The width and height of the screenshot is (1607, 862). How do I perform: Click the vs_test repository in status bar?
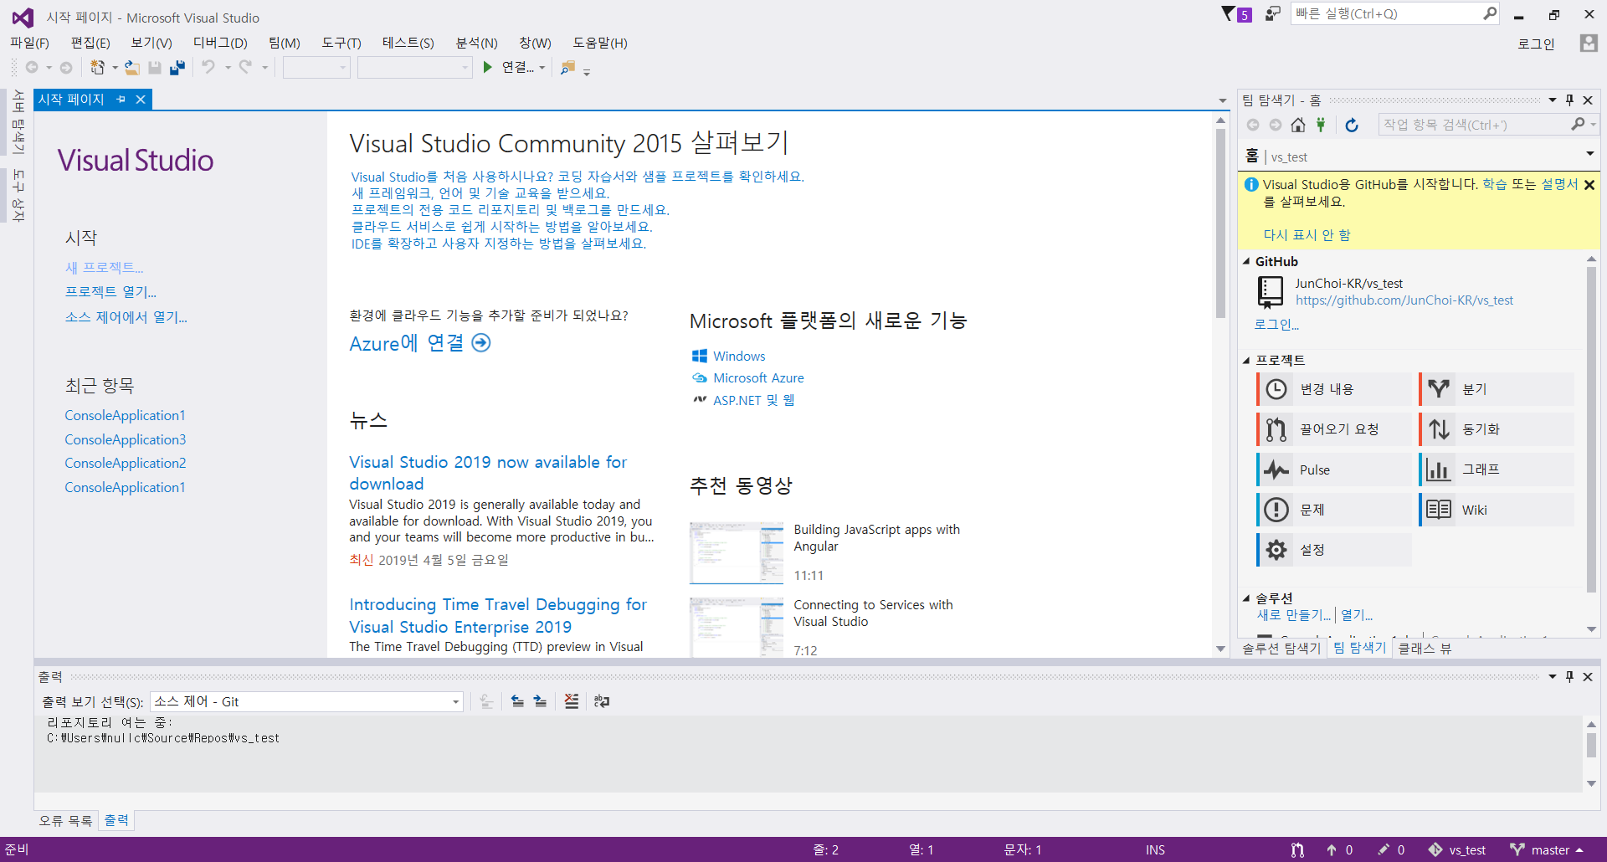click(1457, 849)
